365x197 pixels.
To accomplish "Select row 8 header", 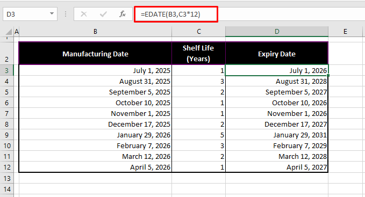I will click(x=7, y=124).
